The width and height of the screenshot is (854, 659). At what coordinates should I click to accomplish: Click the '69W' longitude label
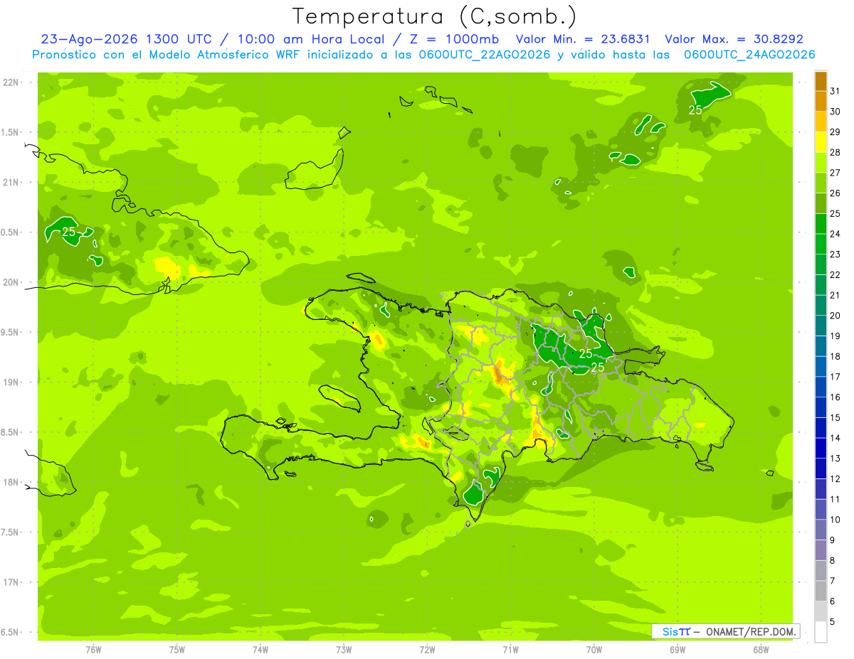point(678,650)
